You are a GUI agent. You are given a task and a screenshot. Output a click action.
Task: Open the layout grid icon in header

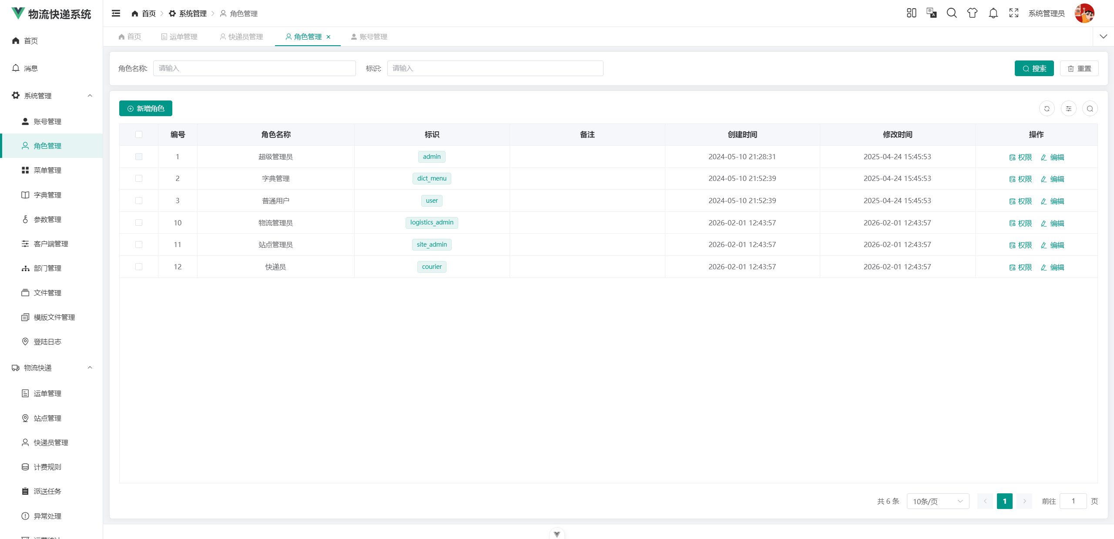[911, 13]
